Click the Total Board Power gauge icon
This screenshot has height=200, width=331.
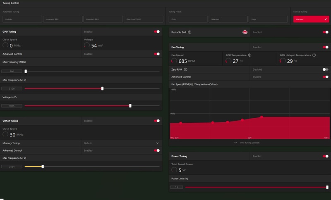[x=174, y=169]
